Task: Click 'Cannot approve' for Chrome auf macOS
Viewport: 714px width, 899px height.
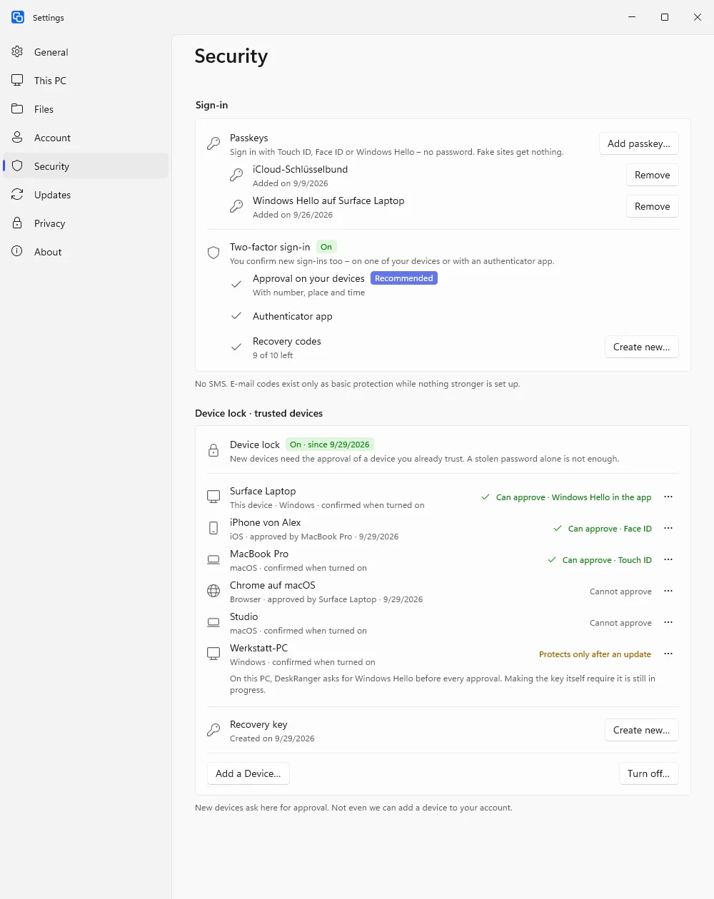Action: click(x=620, y=591)
